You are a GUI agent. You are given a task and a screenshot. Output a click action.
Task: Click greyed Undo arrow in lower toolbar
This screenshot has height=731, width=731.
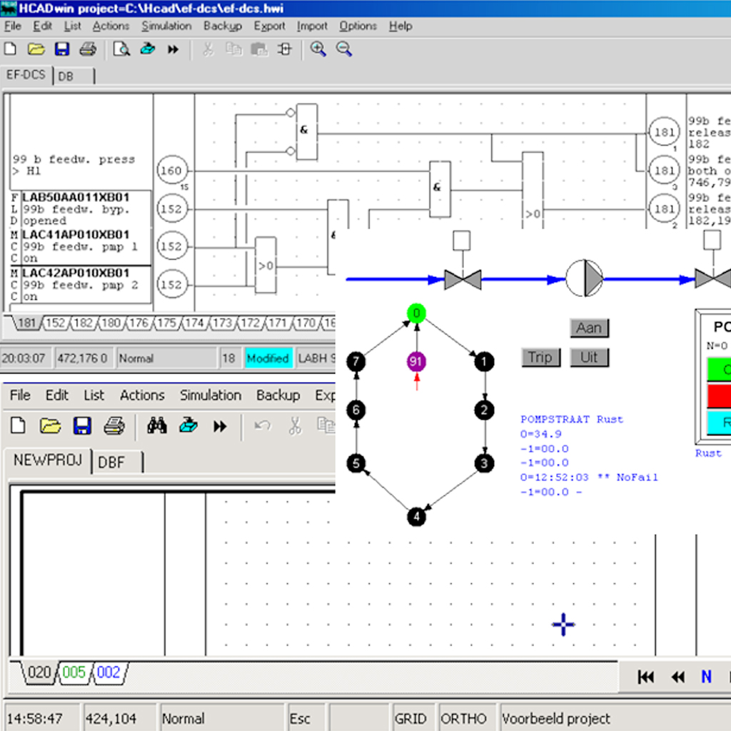point(263,425)
